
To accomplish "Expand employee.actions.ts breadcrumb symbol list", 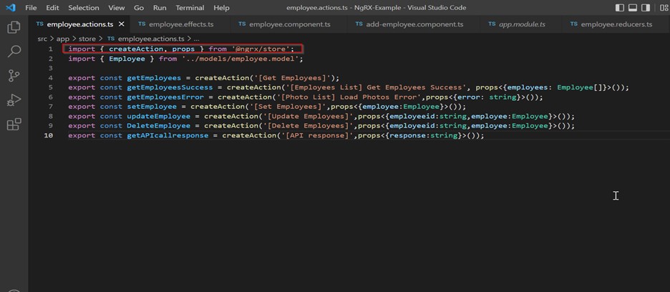I will coord(196,38).
